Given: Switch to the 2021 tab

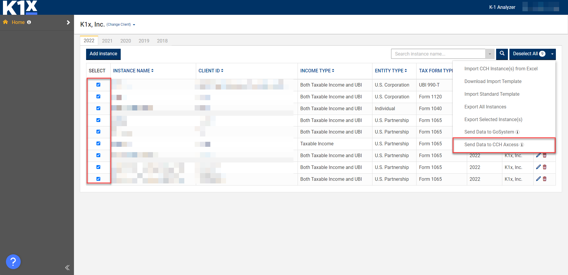Looking at the screenshot, I should coord(107,41).
